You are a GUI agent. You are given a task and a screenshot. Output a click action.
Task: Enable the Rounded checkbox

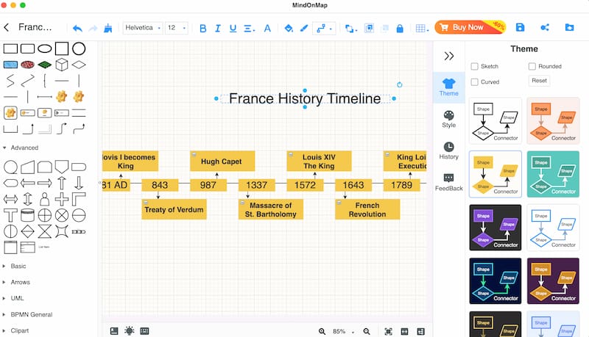[x=532, y=66]
